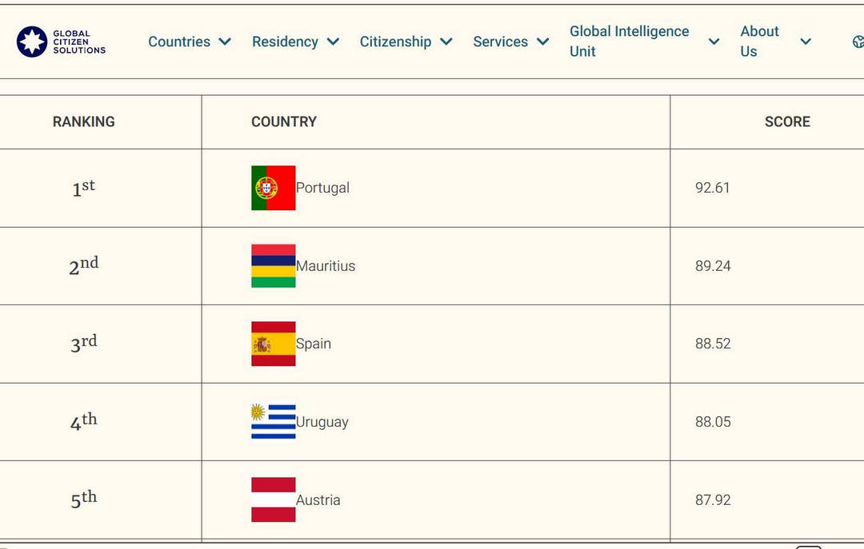This screenshot has height=549, width=864.
Task: Click the RANKING column header
Action: click(84, 121)
